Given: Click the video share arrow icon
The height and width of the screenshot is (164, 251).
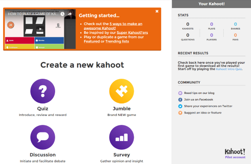Looking at the screenshot, I should pyautogui.click(x=69, y=14).
